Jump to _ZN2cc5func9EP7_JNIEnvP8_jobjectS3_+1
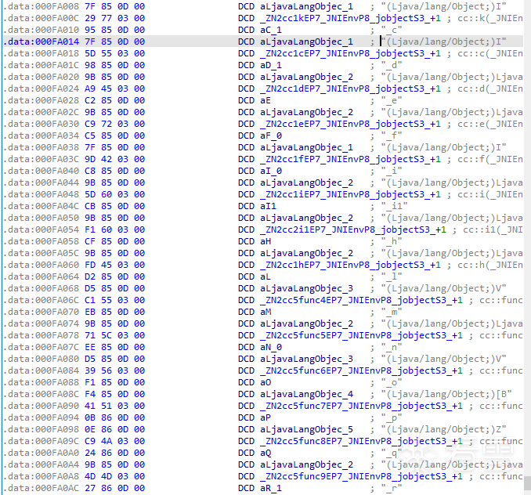The image size is (531, 495). (361, 476)
